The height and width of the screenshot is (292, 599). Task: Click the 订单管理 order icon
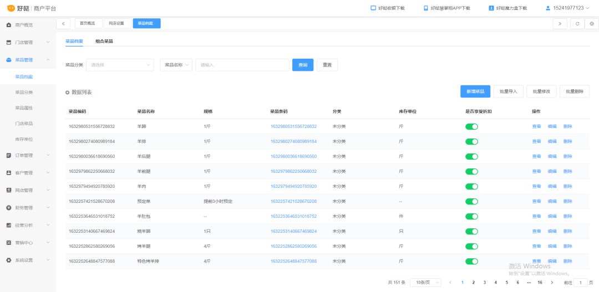9,155
